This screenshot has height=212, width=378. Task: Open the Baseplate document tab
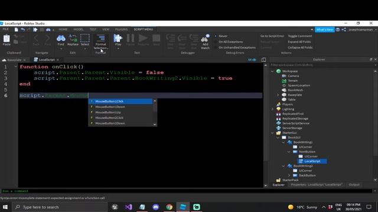[14, 60]
